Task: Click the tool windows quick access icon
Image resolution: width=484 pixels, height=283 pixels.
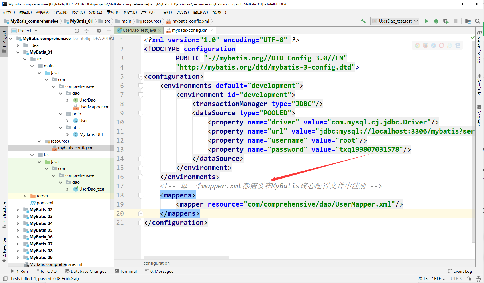Action: (5, 278)
